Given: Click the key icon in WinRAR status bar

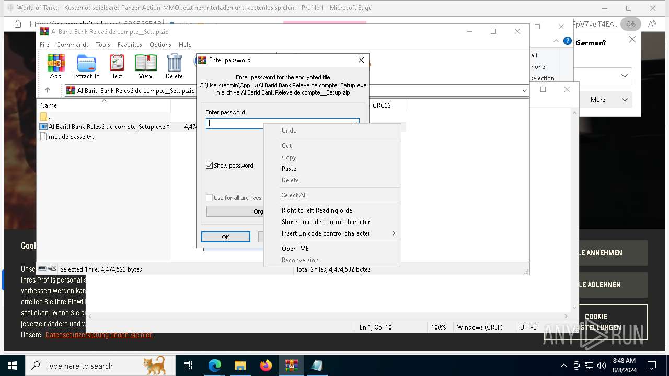Looking at the screenshot, I should (52, 269).
